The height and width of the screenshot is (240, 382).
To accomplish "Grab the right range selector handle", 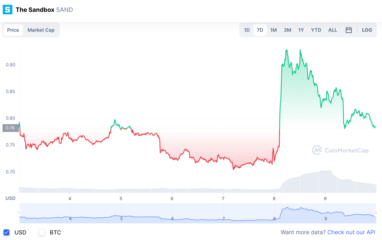I will tap(375, 213).
